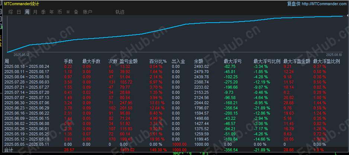Click max floating loss ratio -12.19 %

(x=262, y=82)
